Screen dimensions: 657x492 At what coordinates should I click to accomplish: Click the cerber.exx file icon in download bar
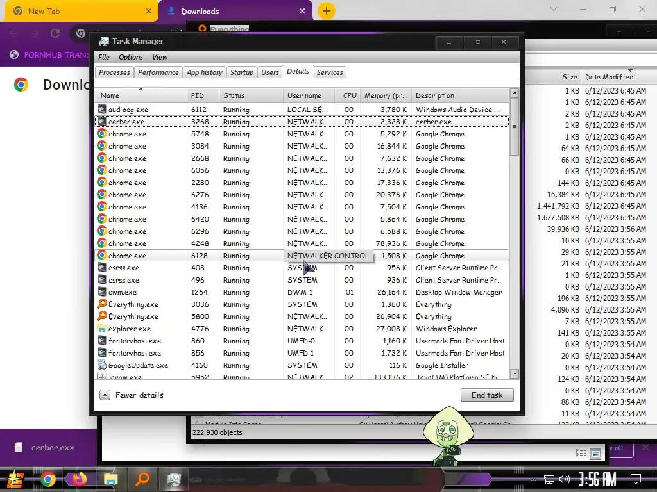tap(18, 447)
